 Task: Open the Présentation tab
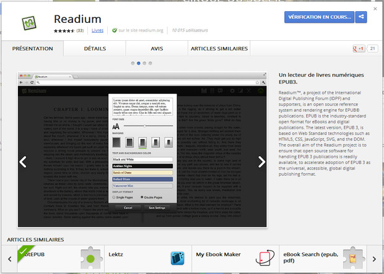point(33,48)
